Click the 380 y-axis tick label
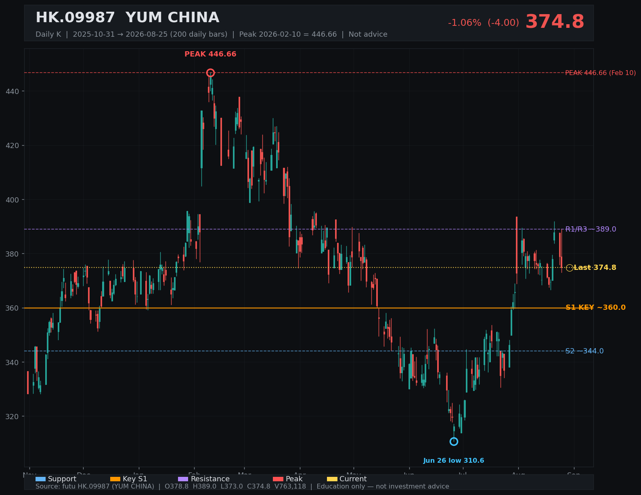The image size is (641, 495). click(12, 254)
